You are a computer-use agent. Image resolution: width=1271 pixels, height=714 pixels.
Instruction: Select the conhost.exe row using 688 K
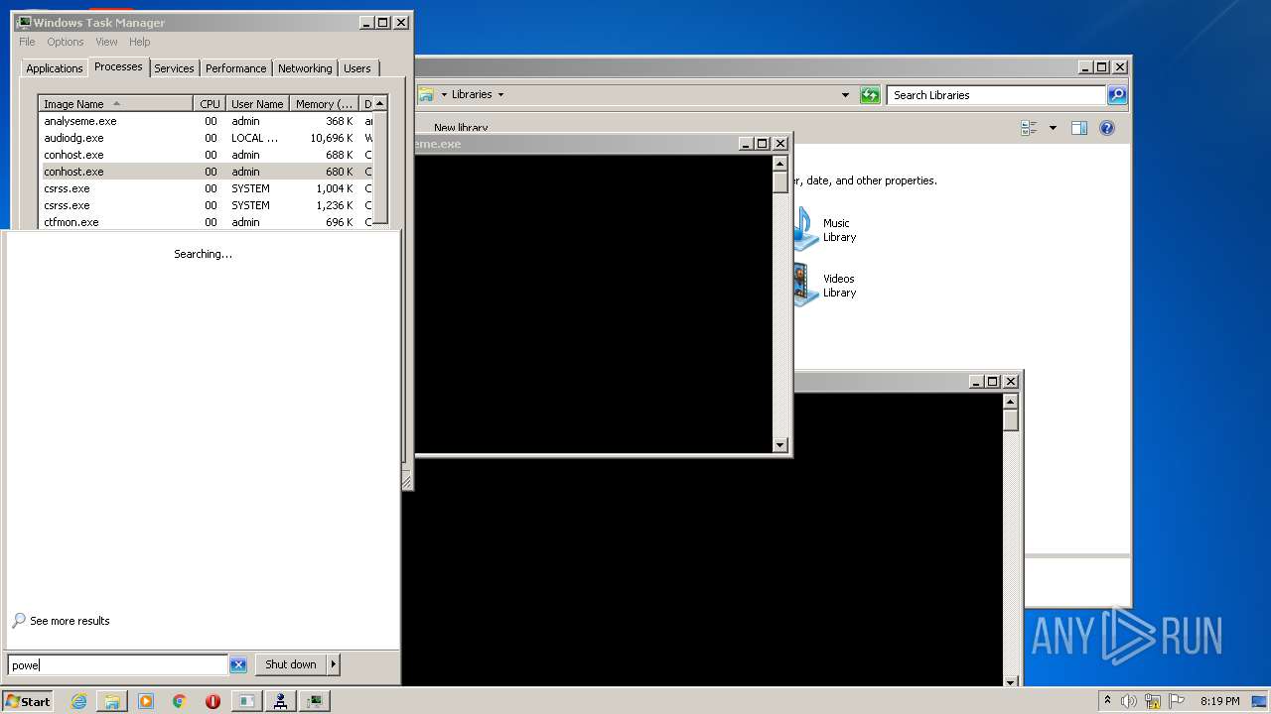tap(206, 155)
